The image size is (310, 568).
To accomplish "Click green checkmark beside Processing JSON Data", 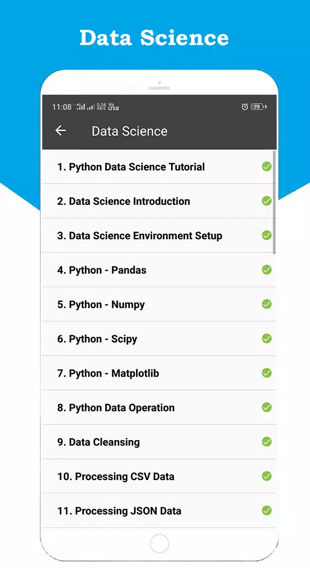I will [267, 511].
